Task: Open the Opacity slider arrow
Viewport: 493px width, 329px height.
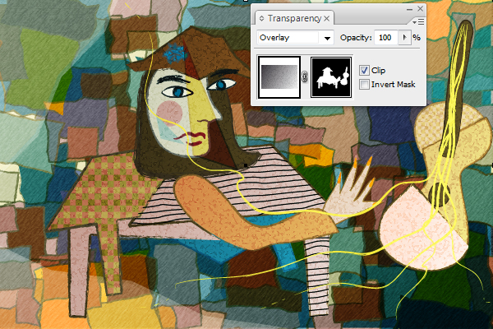Action: [404, 38]
